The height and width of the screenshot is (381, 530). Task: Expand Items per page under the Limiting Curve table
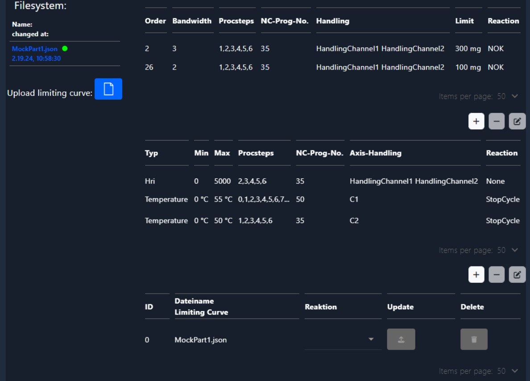tap(515, 371)
